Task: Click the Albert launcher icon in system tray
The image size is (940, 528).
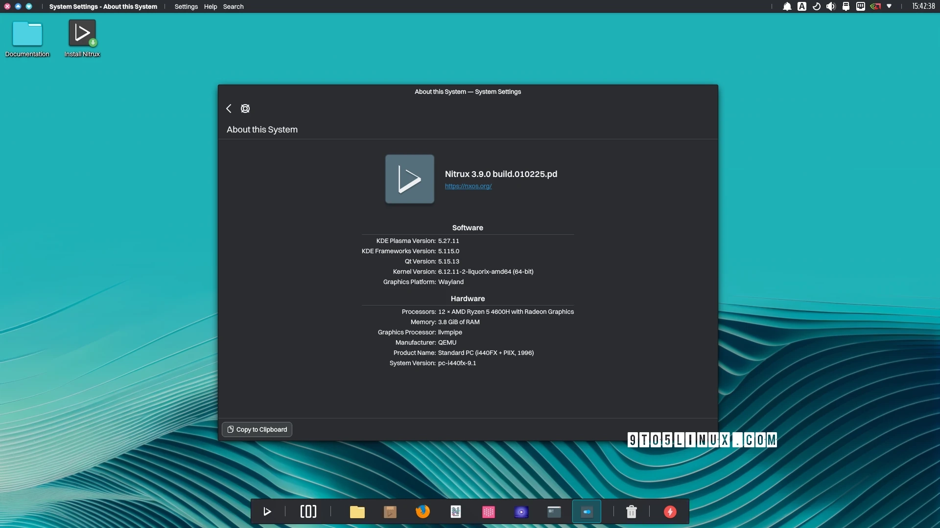Action: pos(801,6)
